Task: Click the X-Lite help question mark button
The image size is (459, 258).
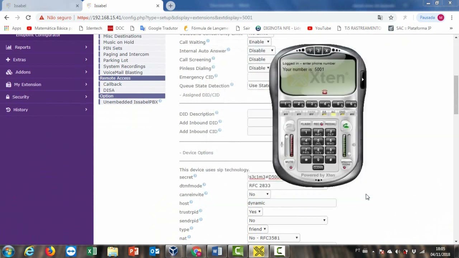Action: pos(310,51)
